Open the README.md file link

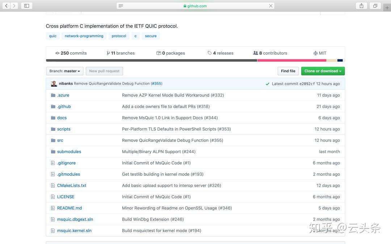coord(70,208)
